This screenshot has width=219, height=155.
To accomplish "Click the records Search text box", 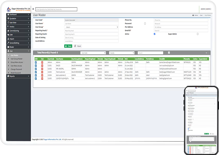I will 150,53.
